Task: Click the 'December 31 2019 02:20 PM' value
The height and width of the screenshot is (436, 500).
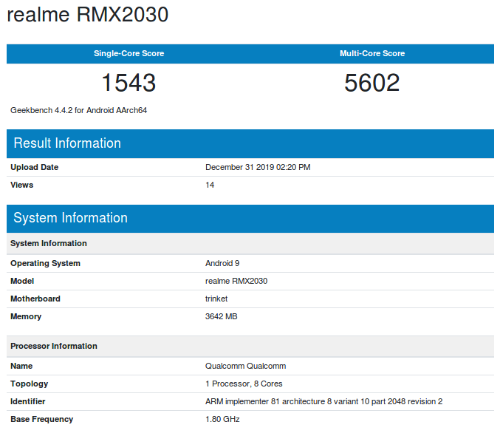Action: [258, 167]
